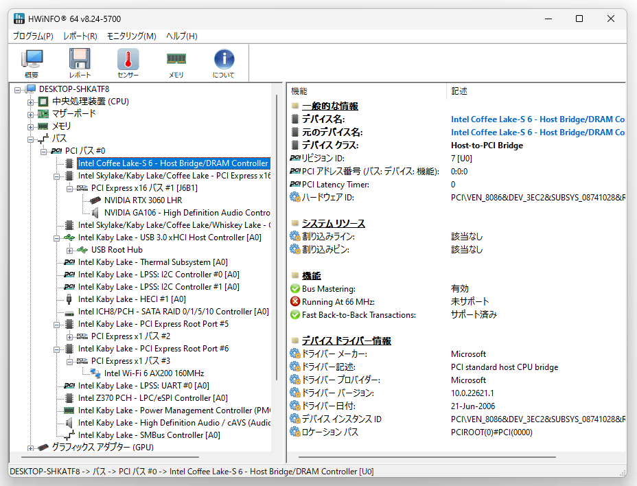Click the tree panel vertical scrollbar
Screen dimensions: 637x486
(x=277, y=238)
